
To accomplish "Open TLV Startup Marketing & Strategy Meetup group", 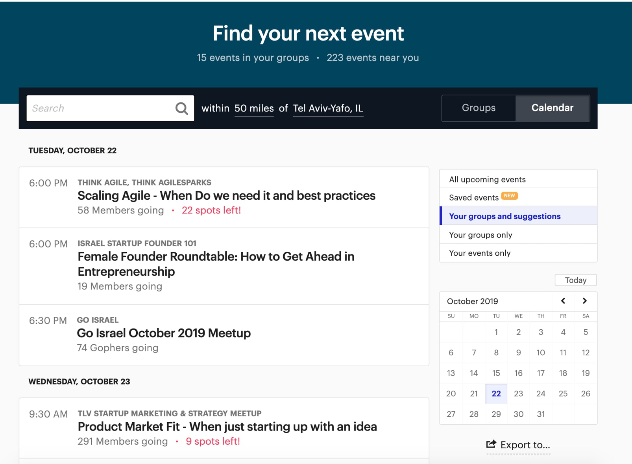I will pyautogui.click(x=170, y=414).
